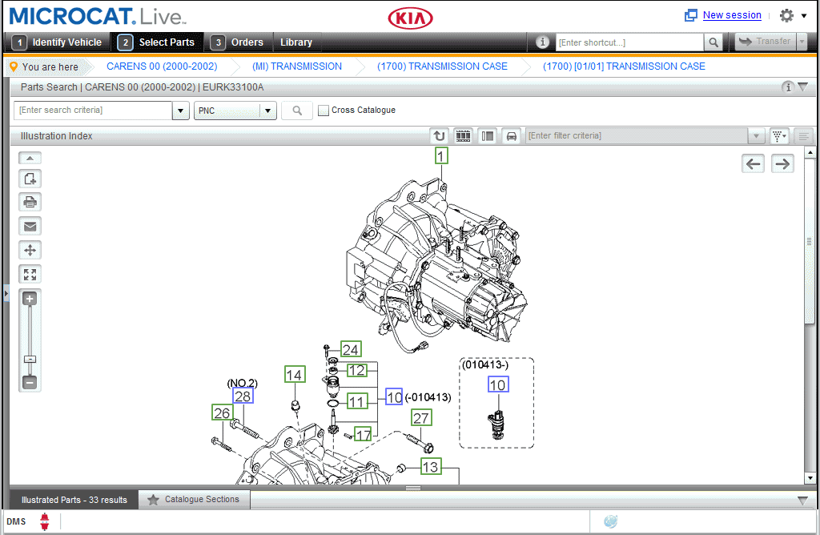
Task: Click the fit-to-screen icon
Action: 30,274
